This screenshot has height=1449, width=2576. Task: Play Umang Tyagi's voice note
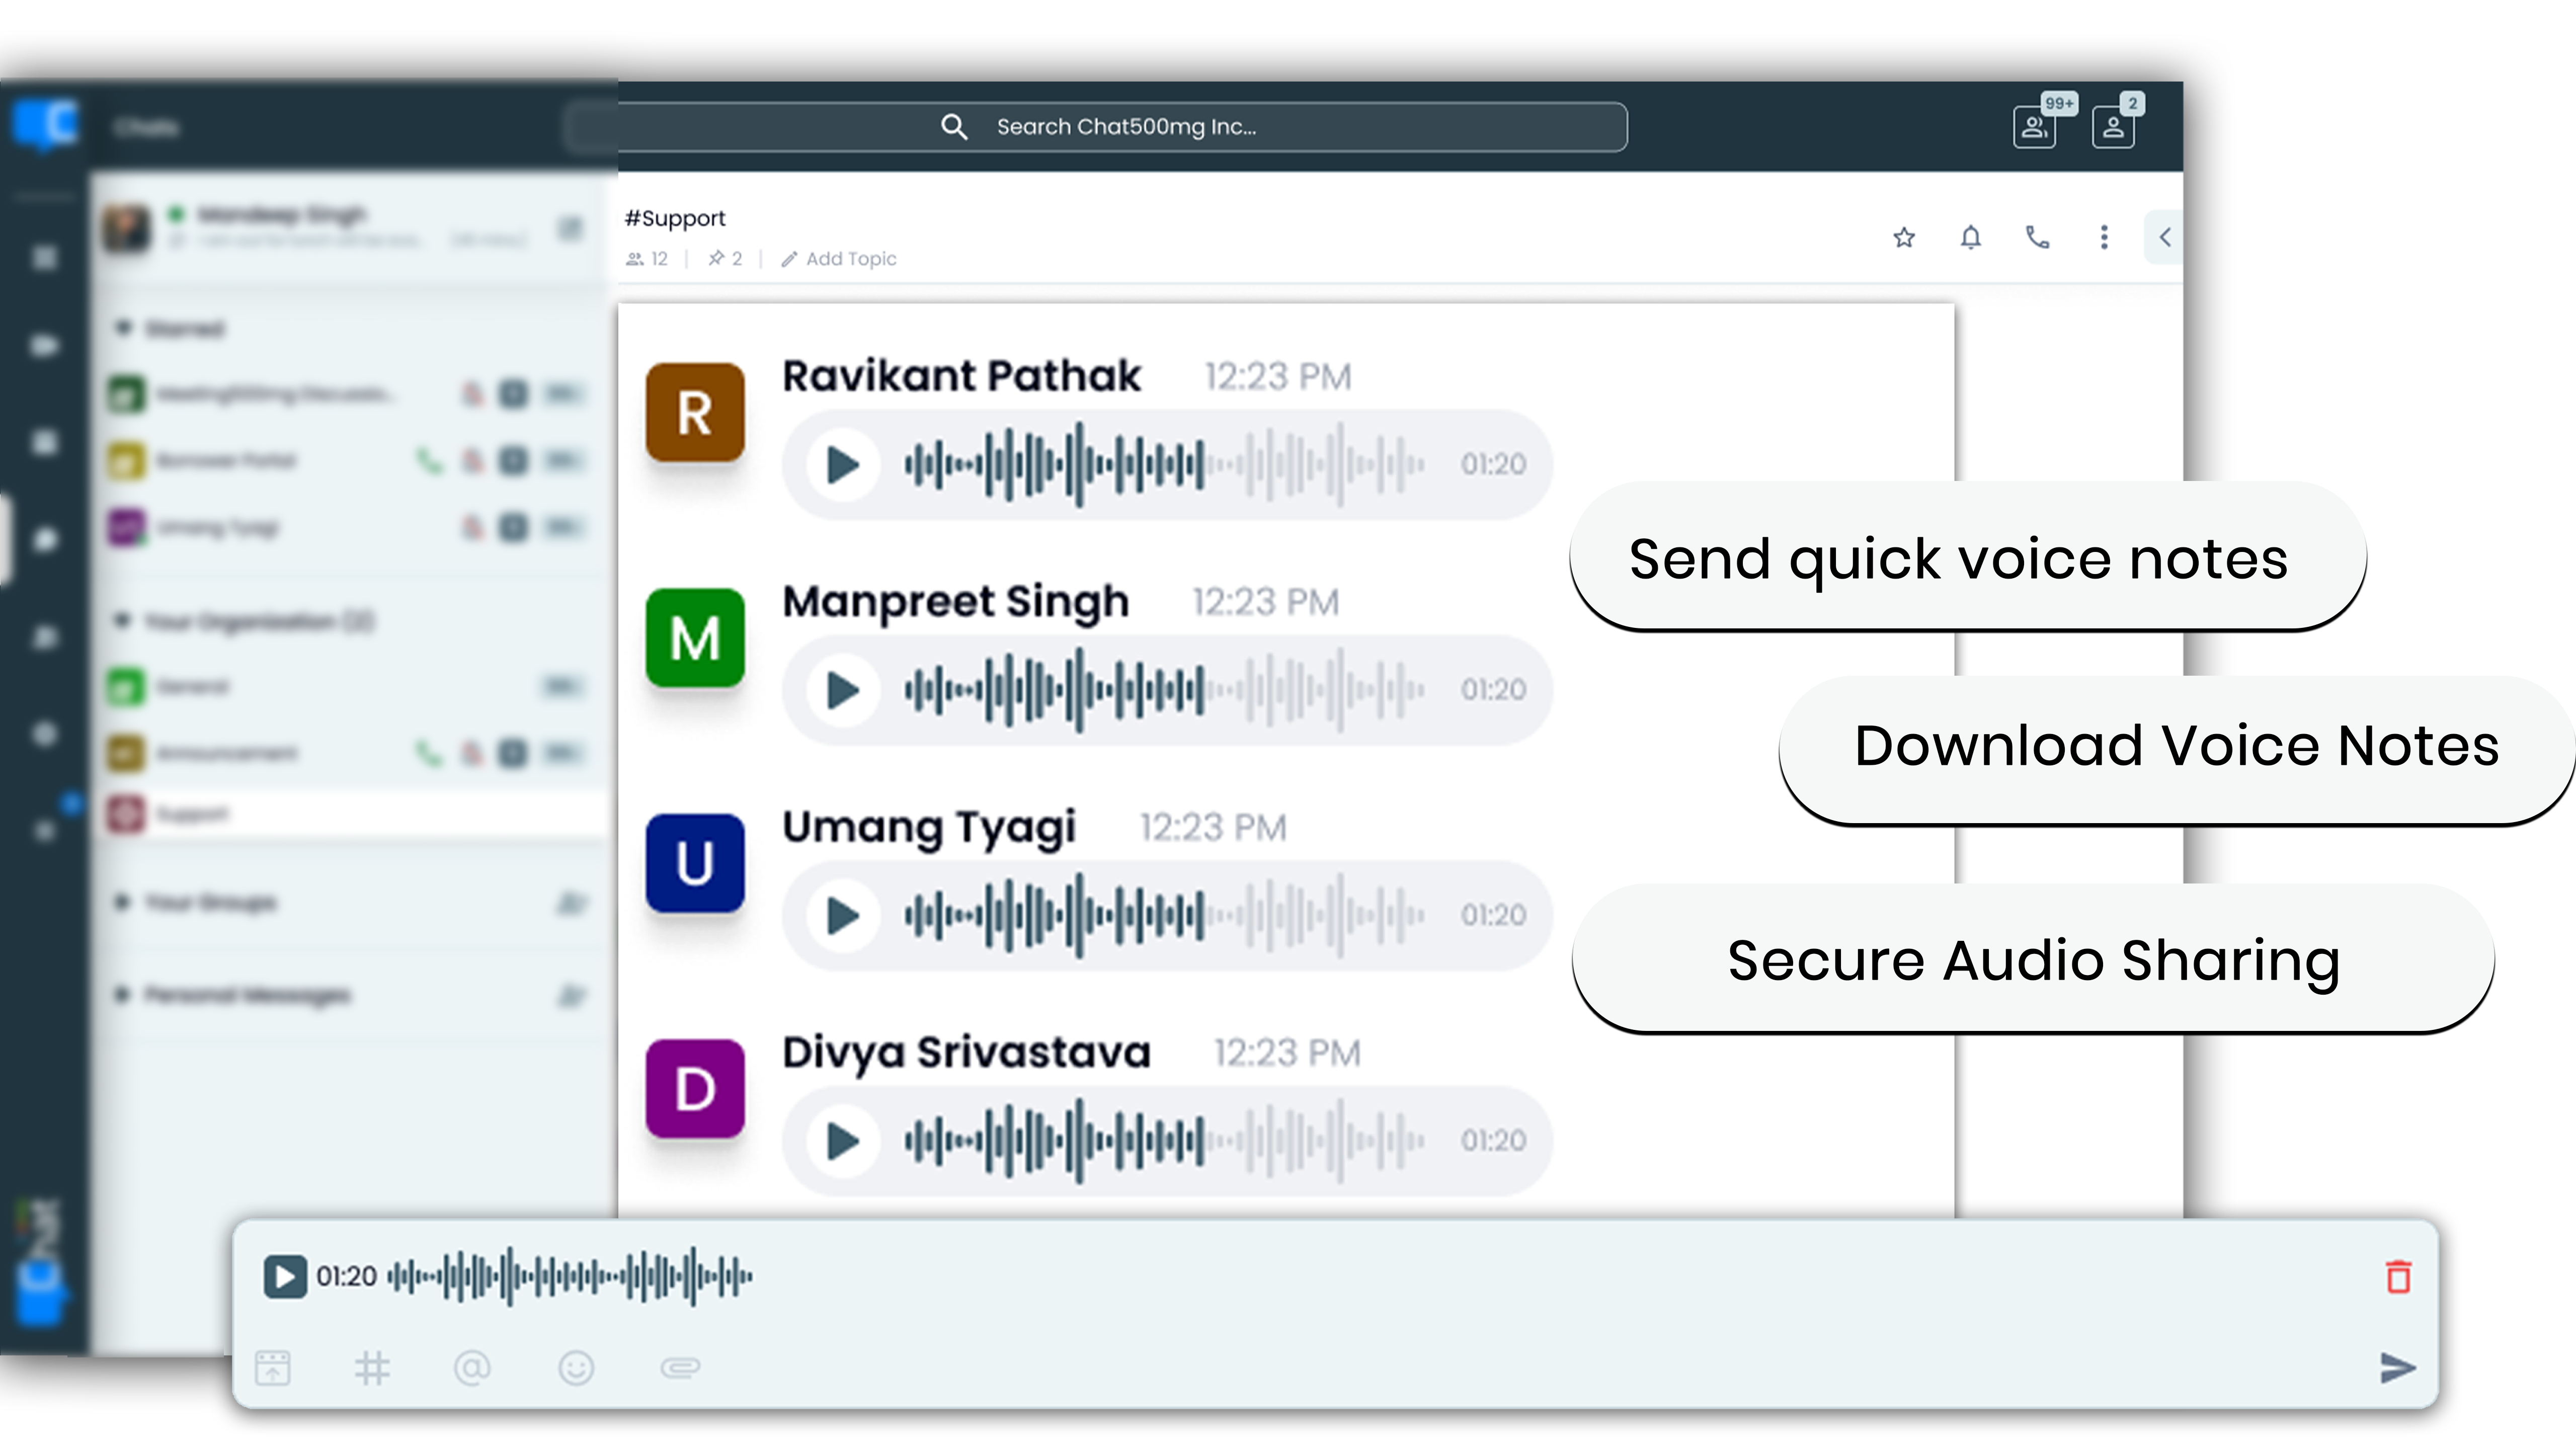click(843, 915)
